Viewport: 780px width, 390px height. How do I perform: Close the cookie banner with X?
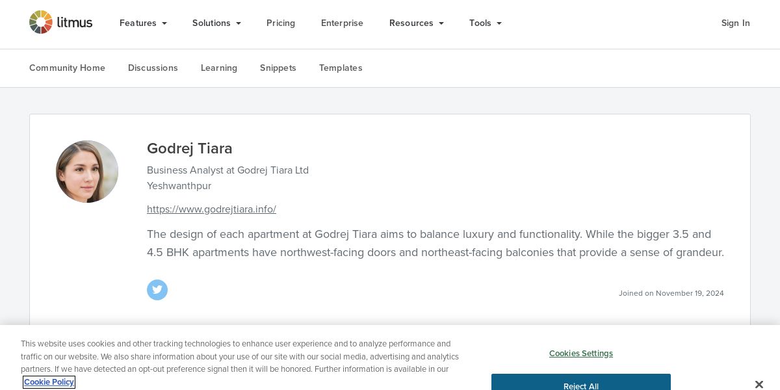click(759, 384)
